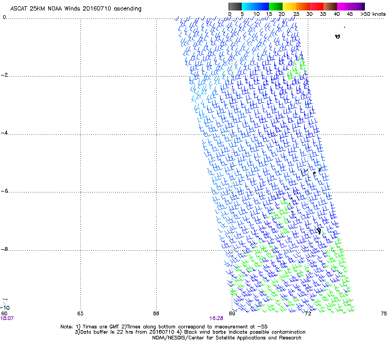The image size is (388, 341).
Task: Click the -8 latitude axis label
Action: pos(4,249)
